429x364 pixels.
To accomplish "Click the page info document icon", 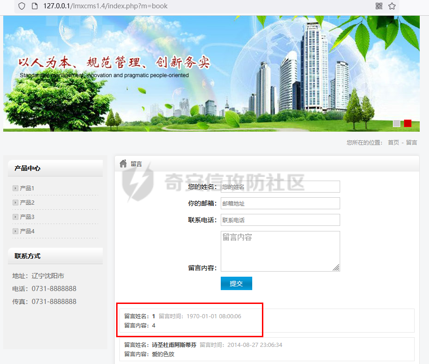I will coord(35,6).
